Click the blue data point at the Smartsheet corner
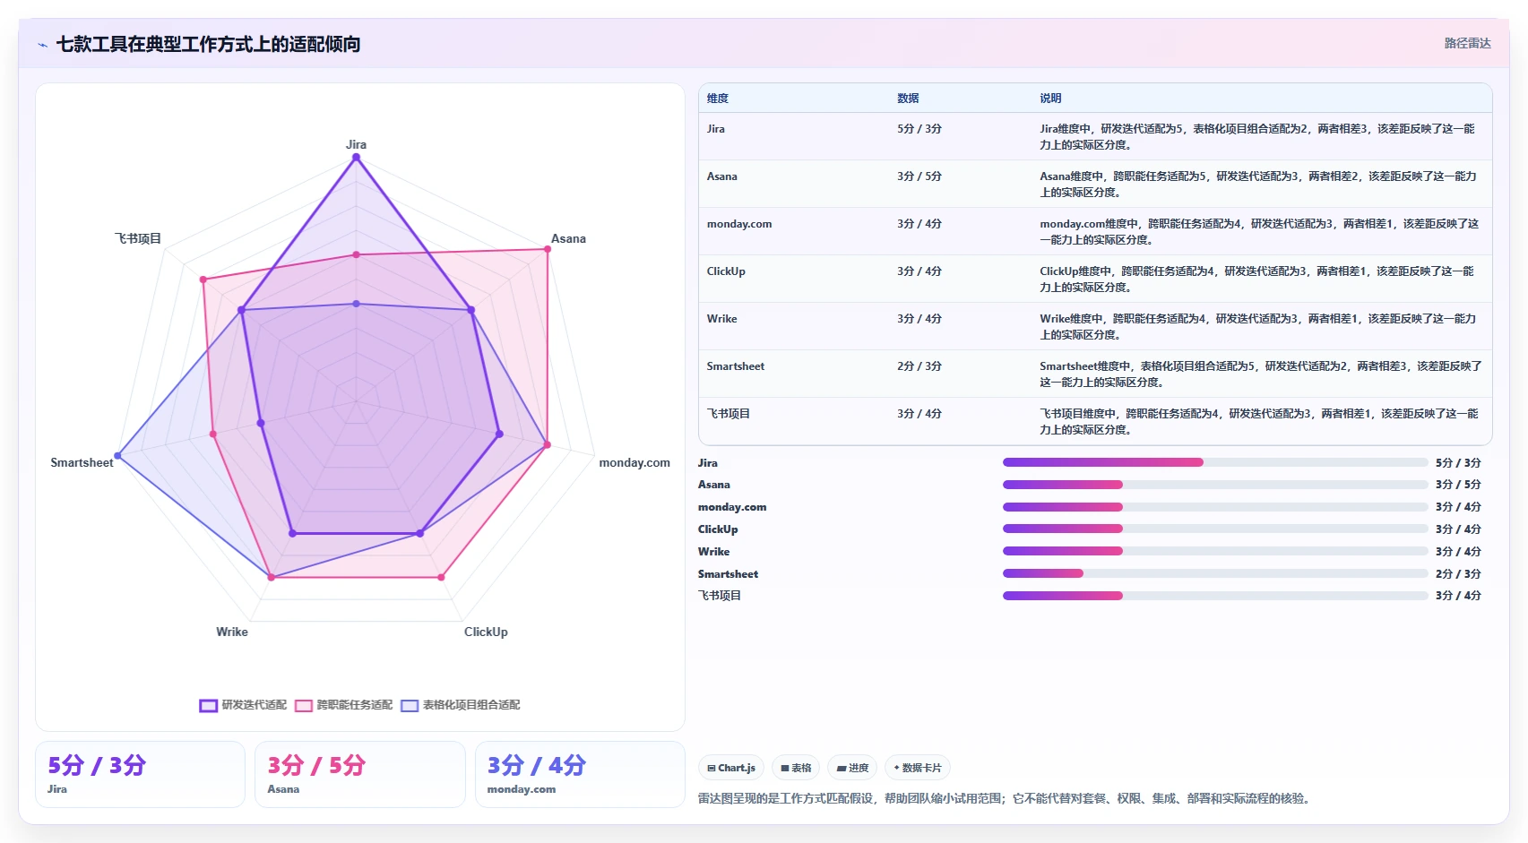 pos(118,456)
